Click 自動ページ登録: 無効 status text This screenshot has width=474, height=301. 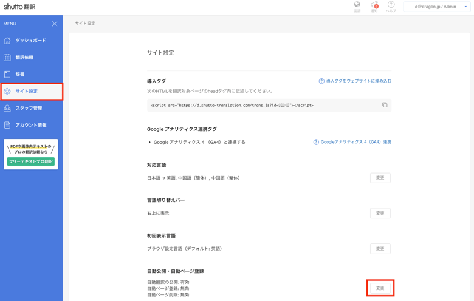(x=168, y=288)
